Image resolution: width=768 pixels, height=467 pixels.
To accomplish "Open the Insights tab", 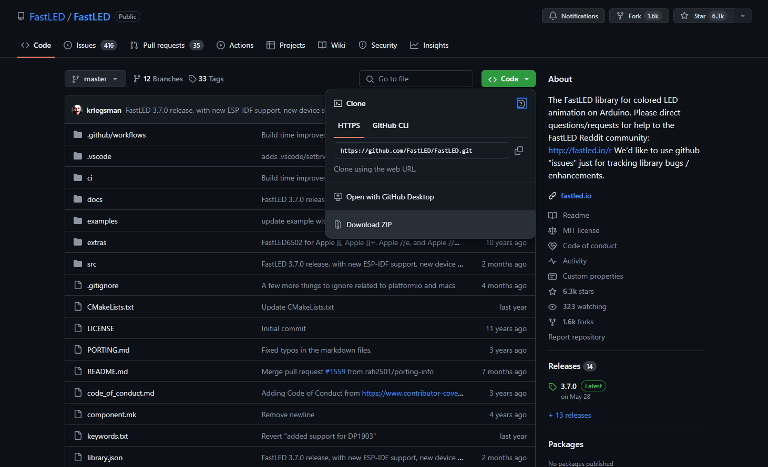I will tap(429, 45).
